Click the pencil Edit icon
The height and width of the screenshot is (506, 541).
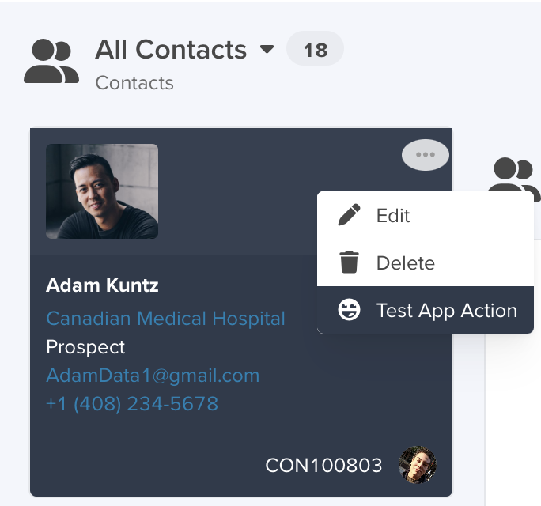click(349, 215)
